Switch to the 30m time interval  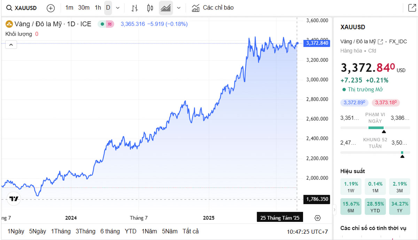(84, 8)
